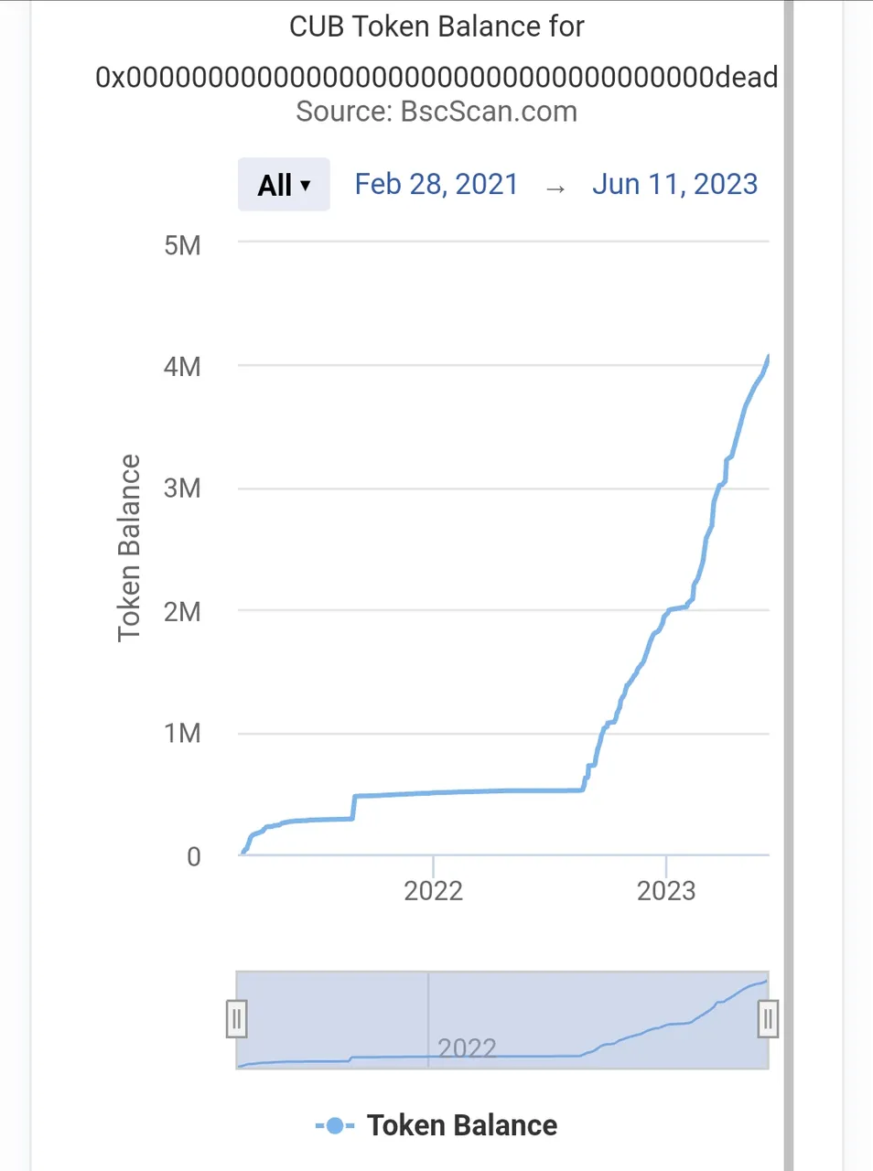The height and width of the screenshot is (1171, 873).
Task: Click the chart title CUB Token Balance for
Action: click(x=436, y=27)
